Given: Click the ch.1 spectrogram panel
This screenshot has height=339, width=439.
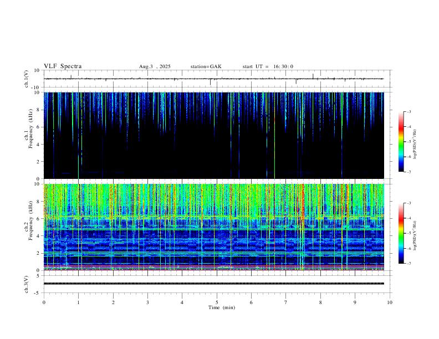Looking at the screenshot, I should tap(213, 135).
